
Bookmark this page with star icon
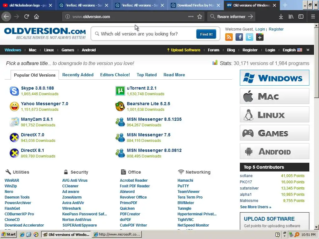pyautogui.click(x=200, y=17)
